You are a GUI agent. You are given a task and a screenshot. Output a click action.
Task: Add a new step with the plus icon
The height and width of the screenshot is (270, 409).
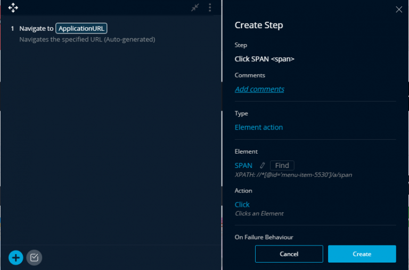16,258
